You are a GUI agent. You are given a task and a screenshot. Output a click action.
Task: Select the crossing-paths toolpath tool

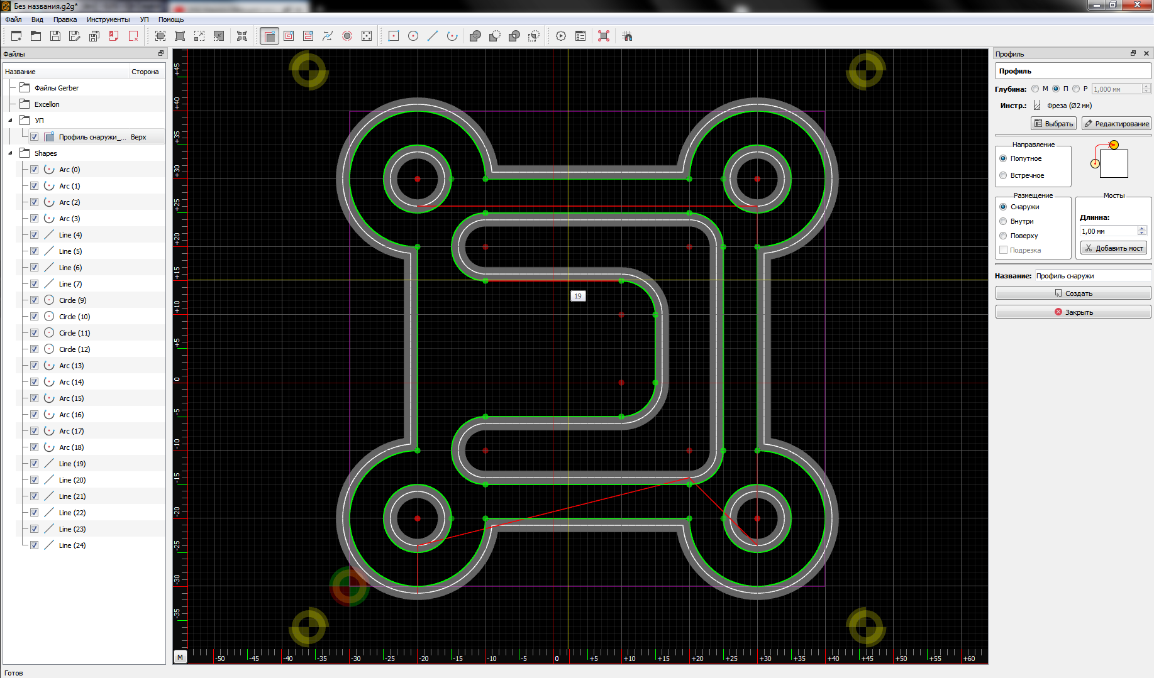click(x=328, y=36)
